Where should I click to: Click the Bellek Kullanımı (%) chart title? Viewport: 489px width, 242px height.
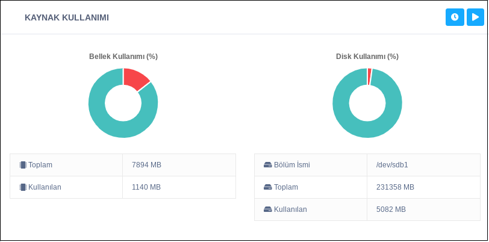tap(123, 57)
